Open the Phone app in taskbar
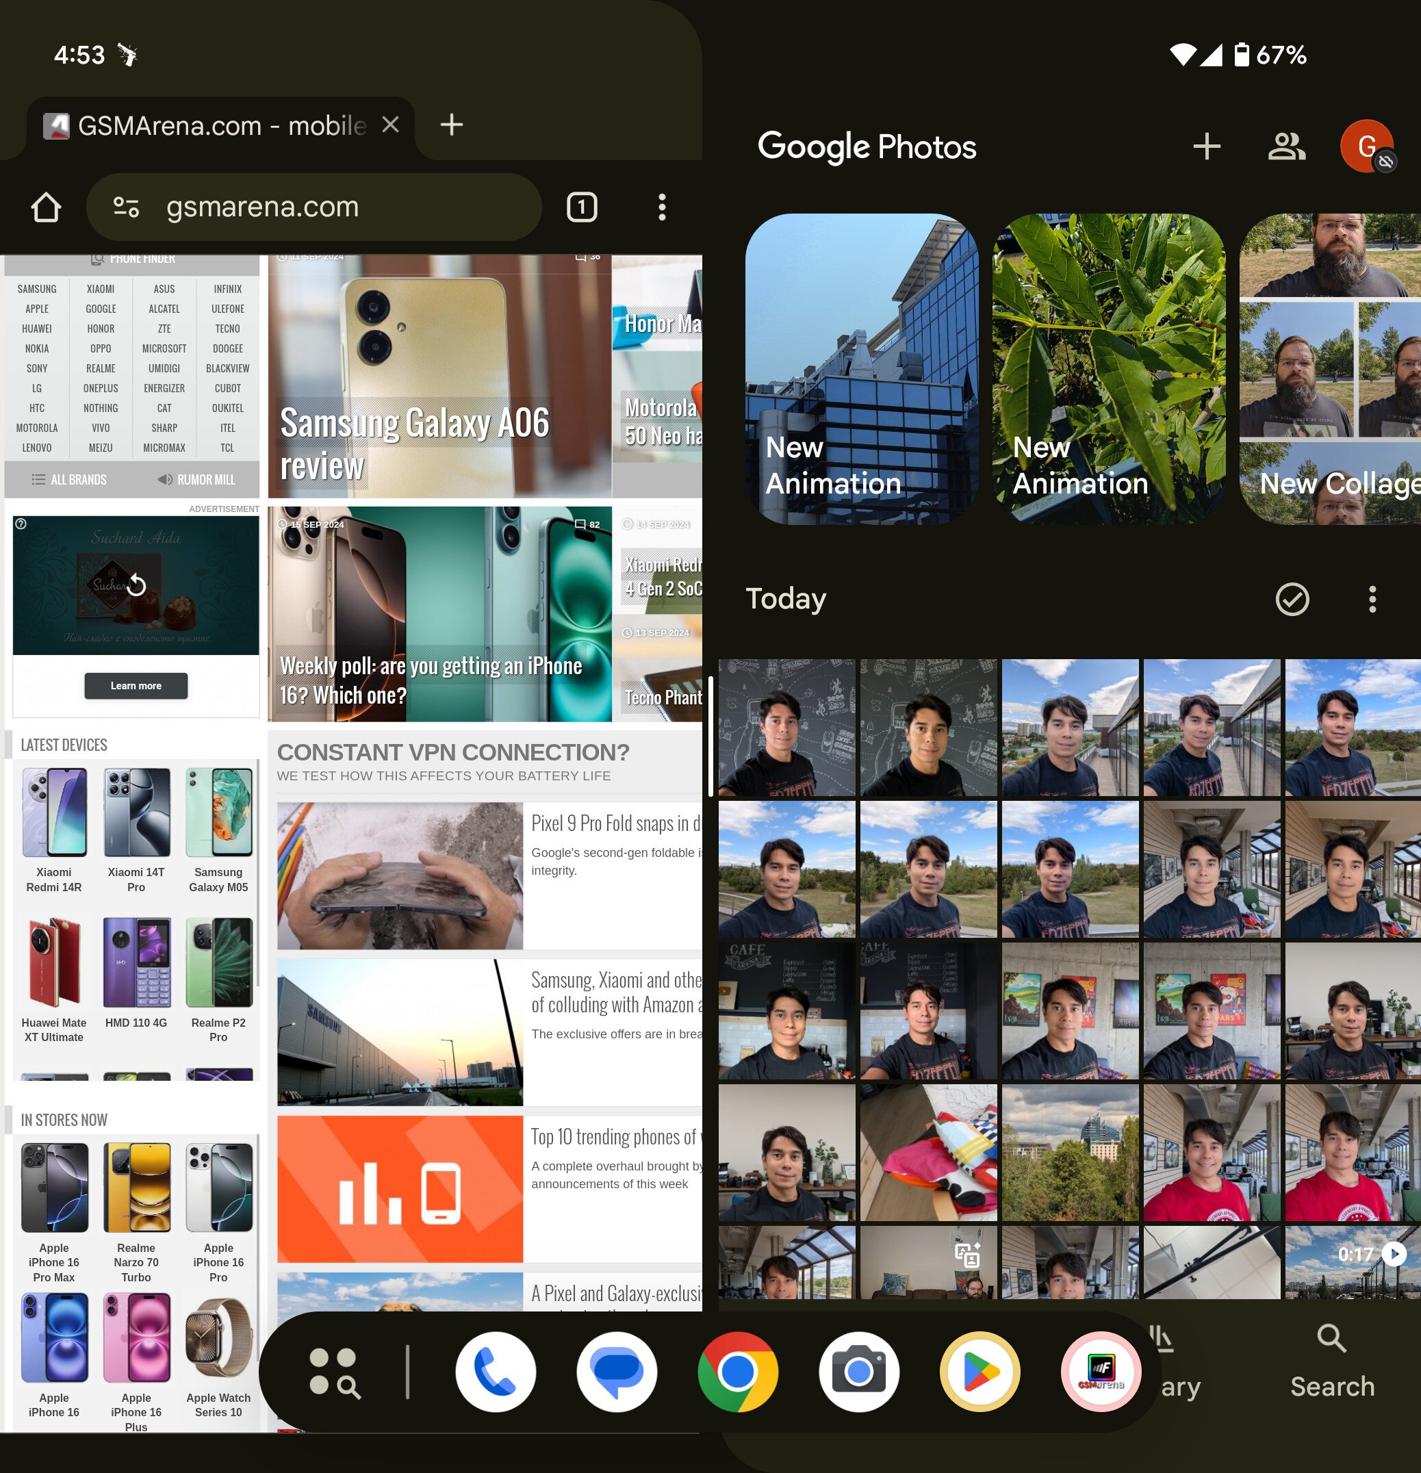 click(x=496, y=1372)
